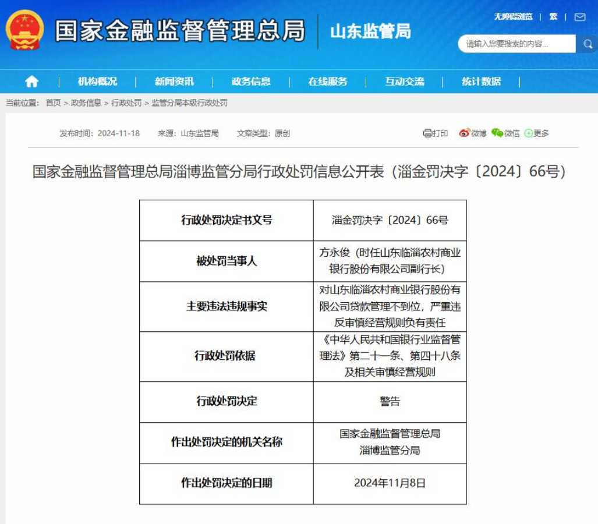Open the 政务信息 menu

(x=251, y=82)
